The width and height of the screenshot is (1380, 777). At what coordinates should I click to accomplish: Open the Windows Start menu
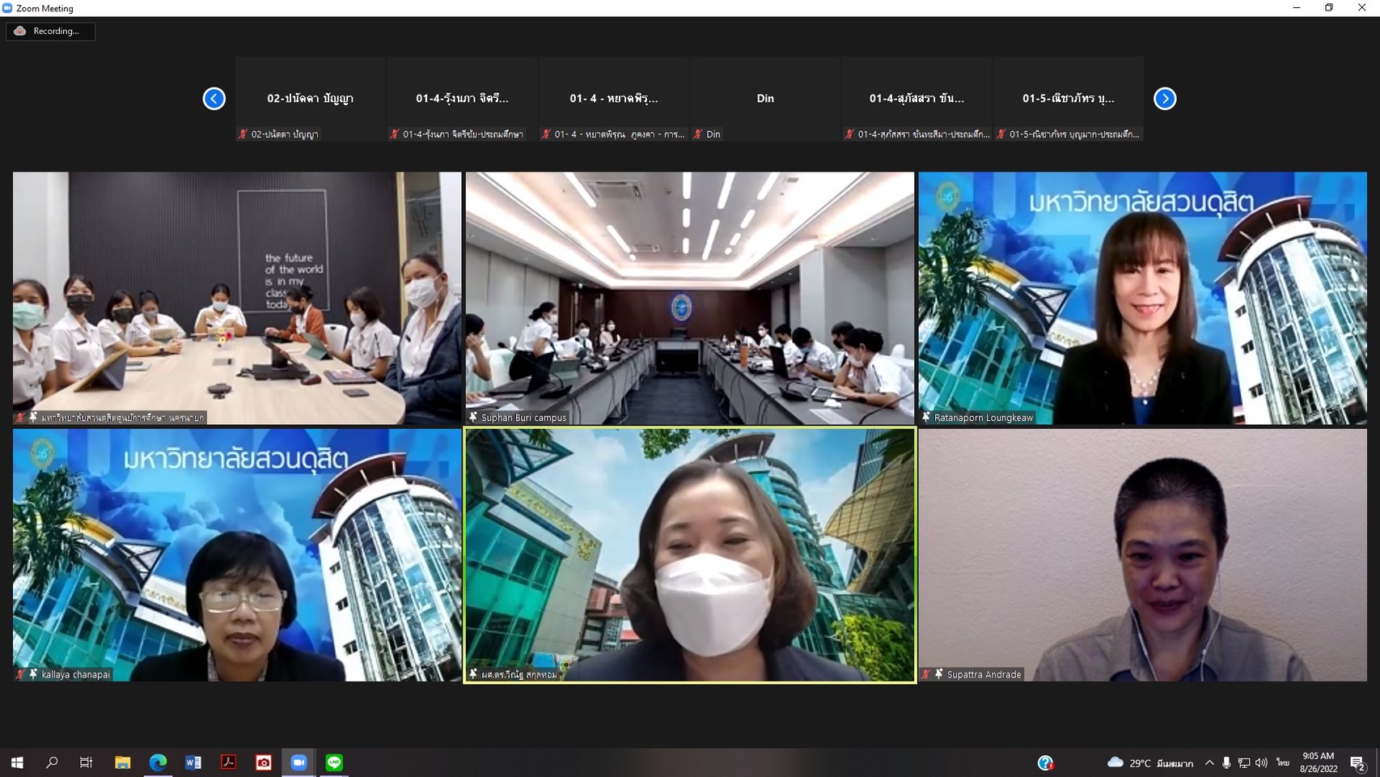[17, 762]
